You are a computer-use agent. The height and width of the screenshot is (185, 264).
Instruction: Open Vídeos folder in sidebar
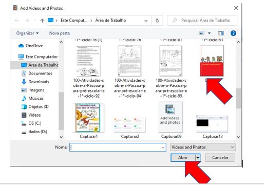(31, 115)
